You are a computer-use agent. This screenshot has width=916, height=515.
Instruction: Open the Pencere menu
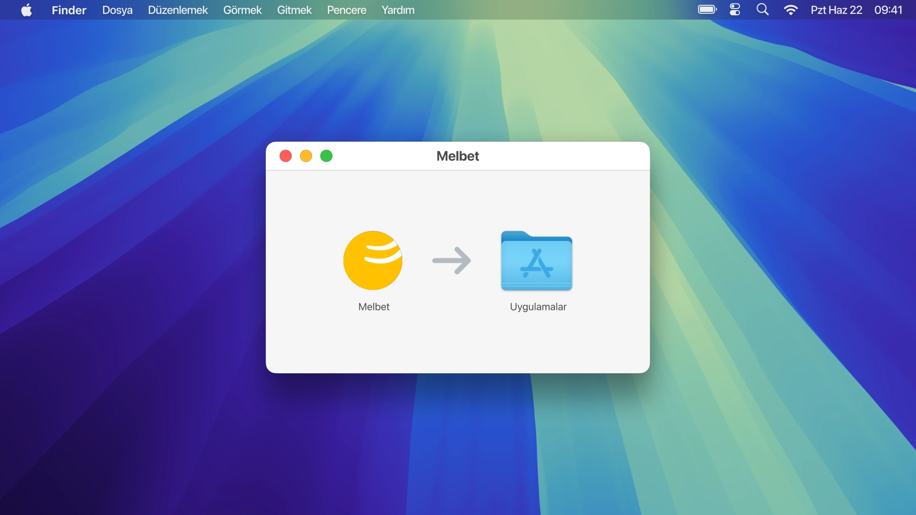tap(347, 10)
